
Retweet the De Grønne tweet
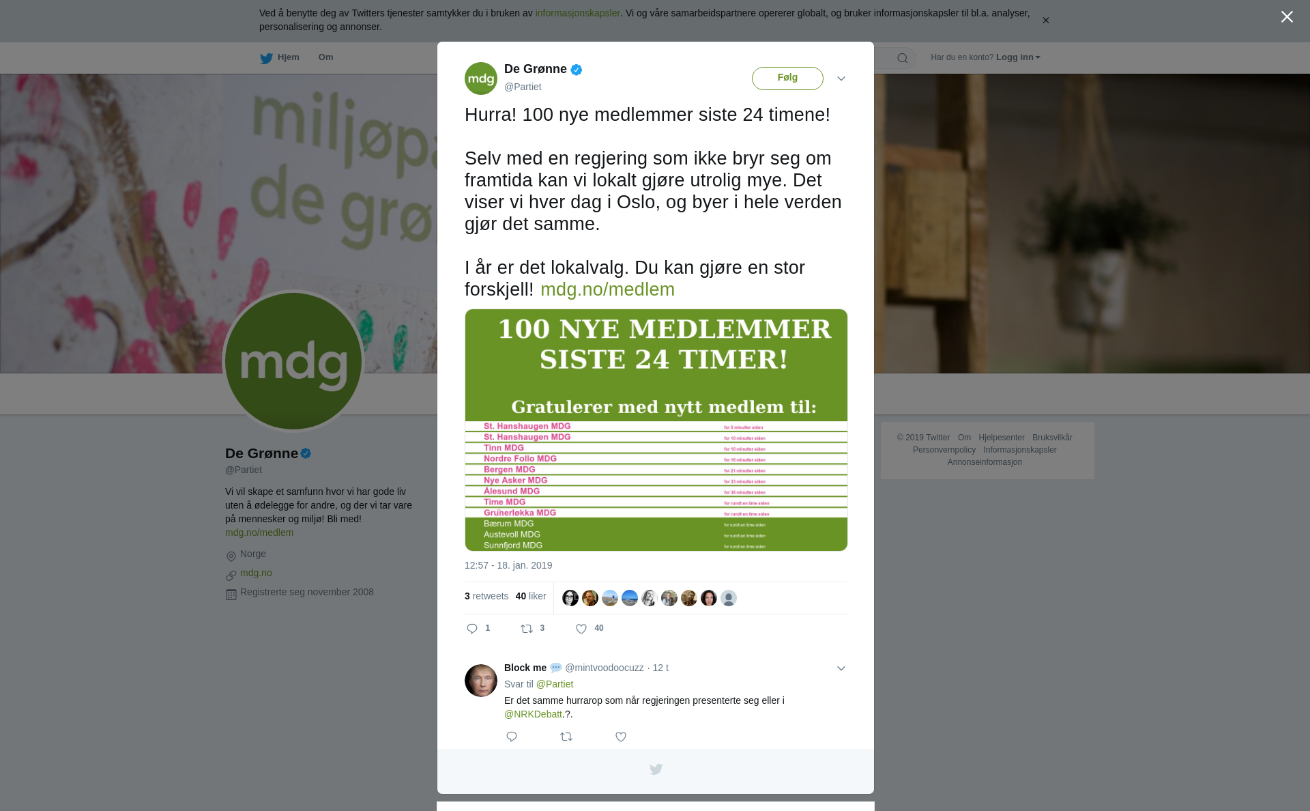tap(527, 629)
